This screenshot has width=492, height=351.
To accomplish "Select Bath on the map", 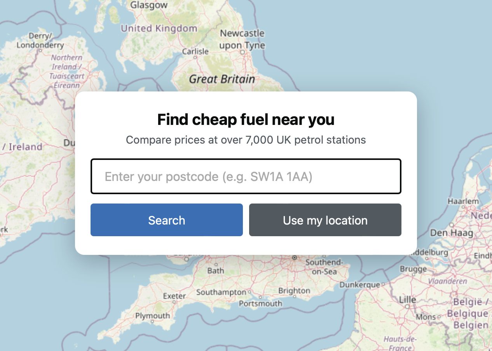I will [x=215, y=270].
